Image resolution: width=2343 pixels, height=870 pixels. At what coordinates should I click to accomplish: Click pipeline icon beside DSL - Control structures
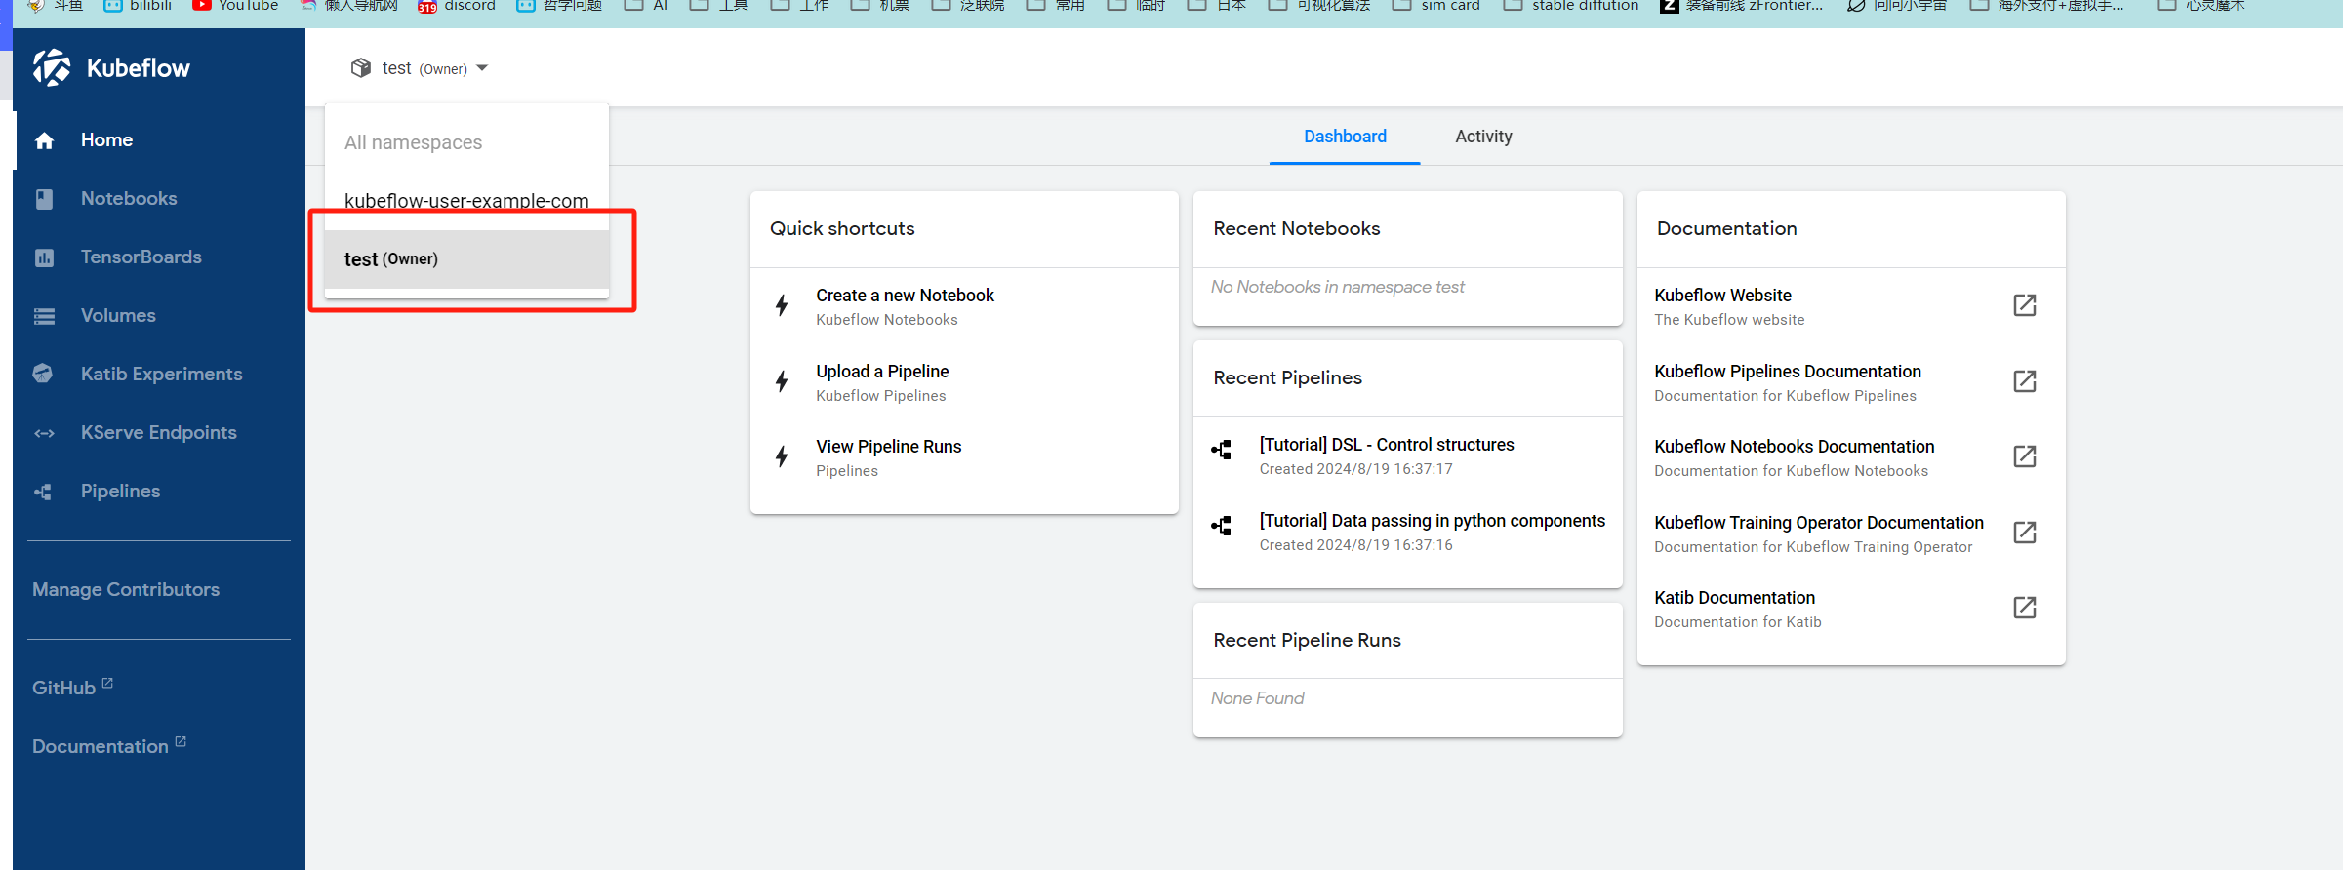(x=1222, y=450)
